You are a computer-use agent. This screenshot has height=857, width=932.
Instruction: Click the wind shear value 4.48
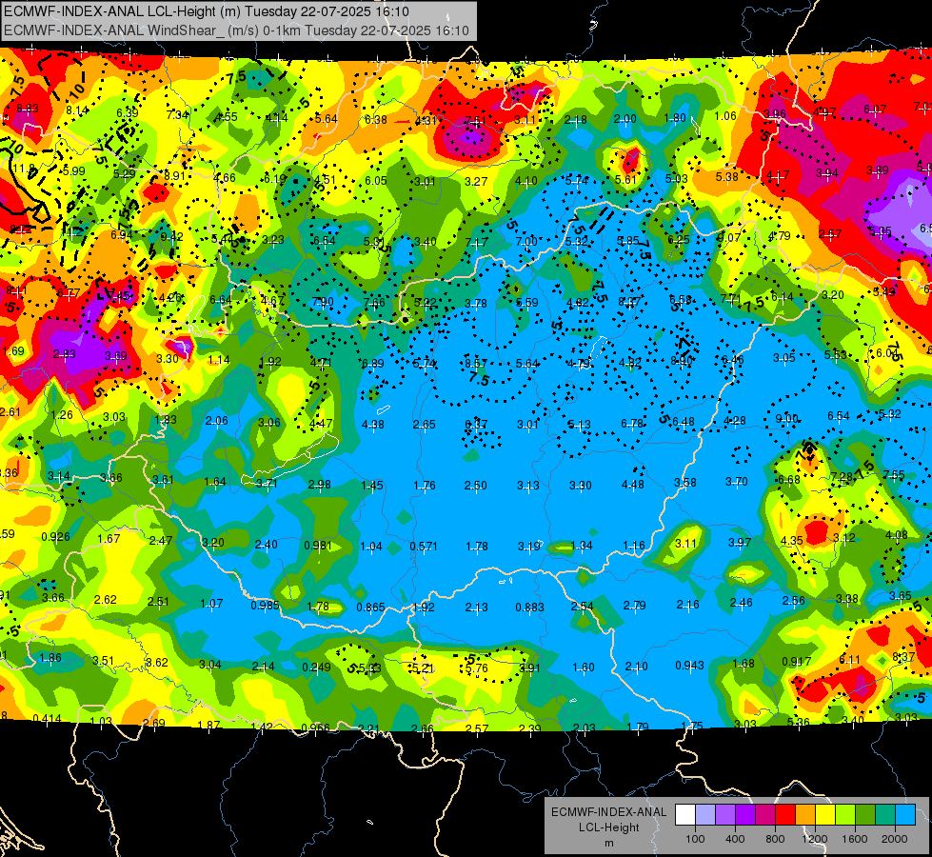click(632, 484)
